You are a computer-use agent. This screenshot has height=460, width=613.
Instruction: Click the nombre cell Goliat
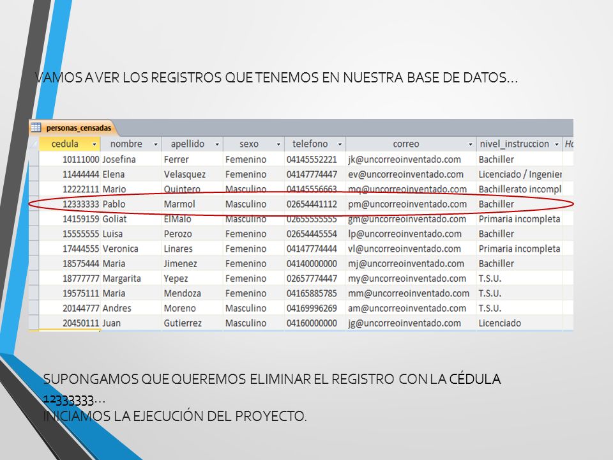(x=131, y=218)
